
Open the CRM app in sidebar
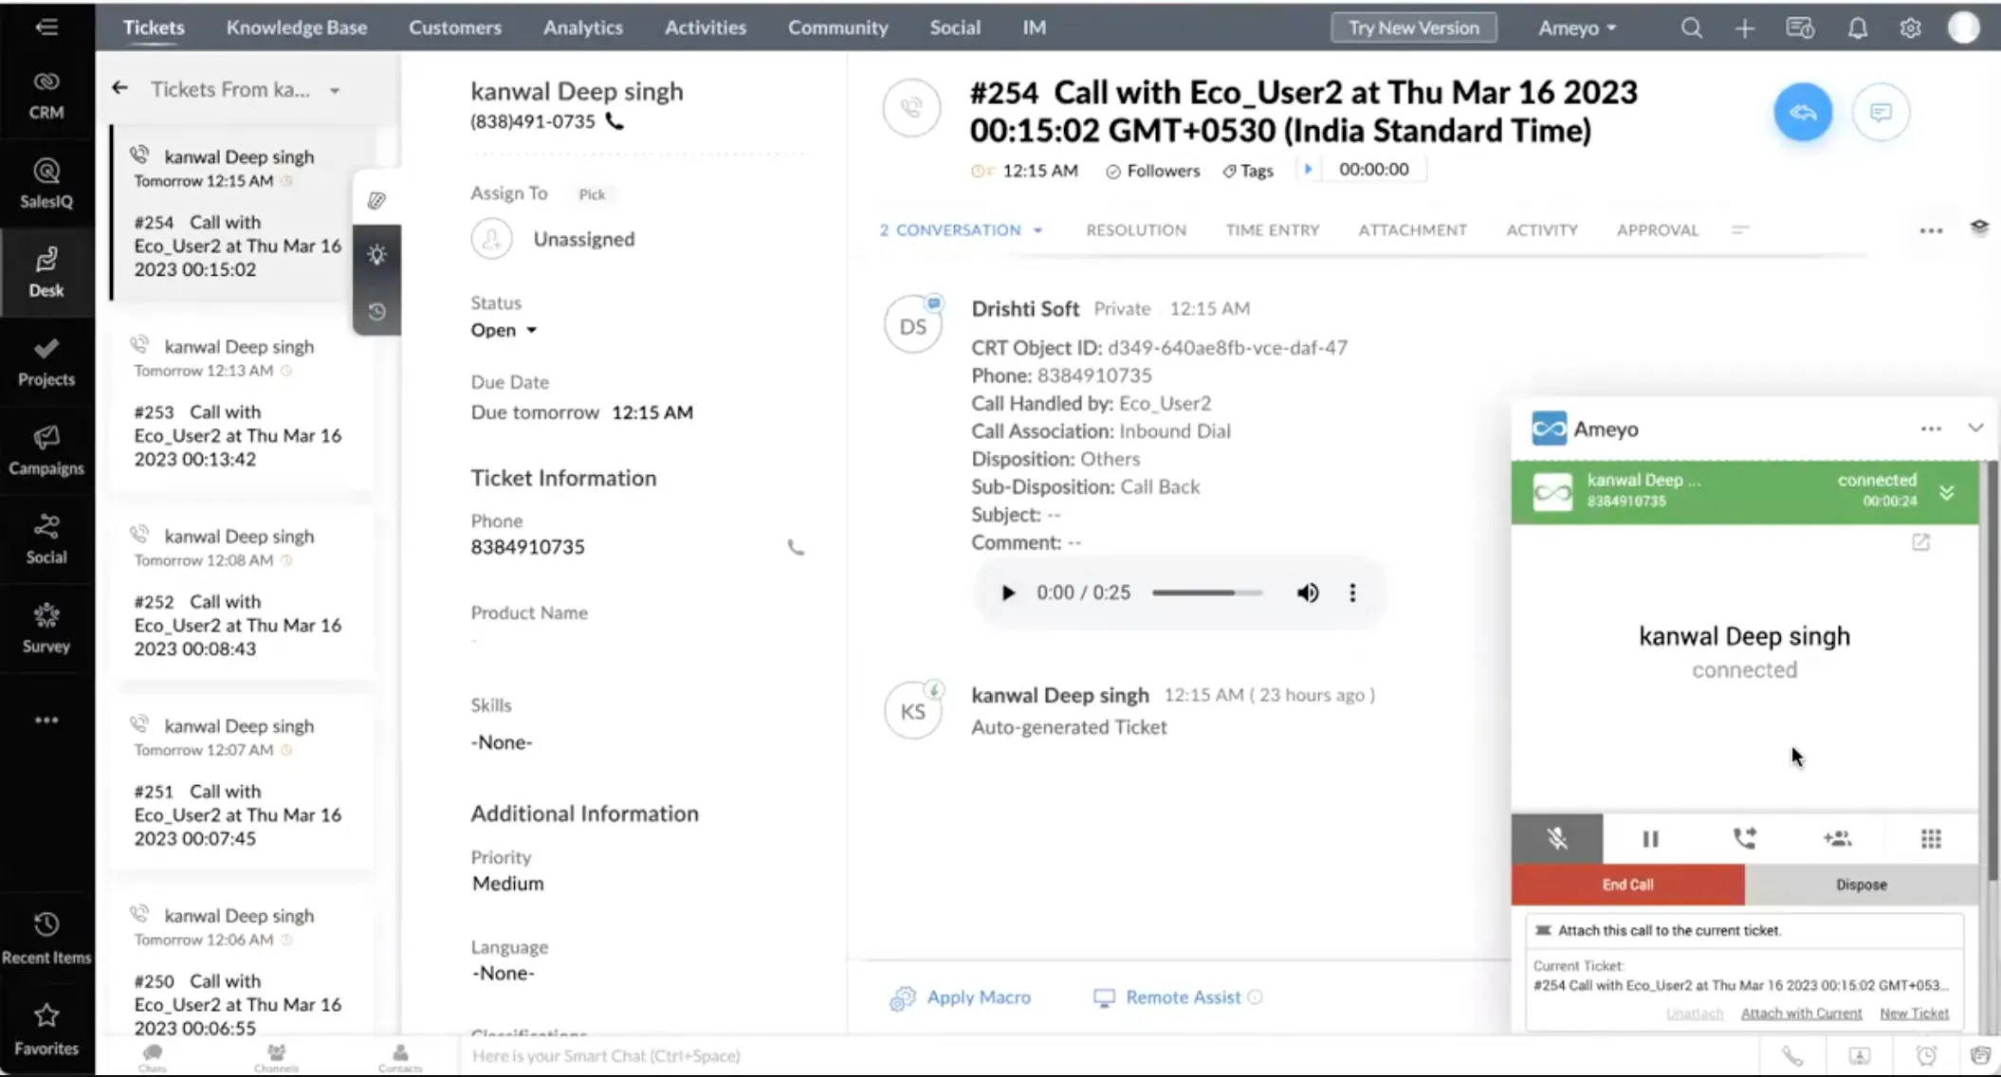pos(46,95)
